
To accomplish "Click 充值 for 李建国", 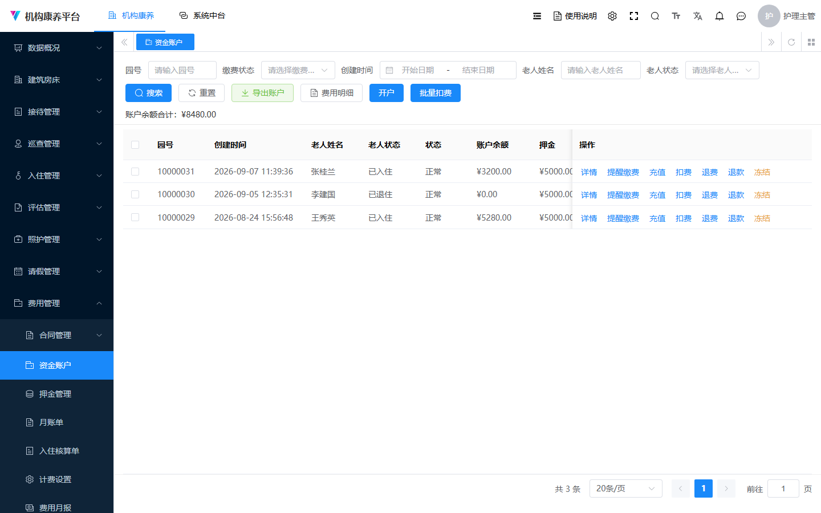I will click(x=657, y=195).
